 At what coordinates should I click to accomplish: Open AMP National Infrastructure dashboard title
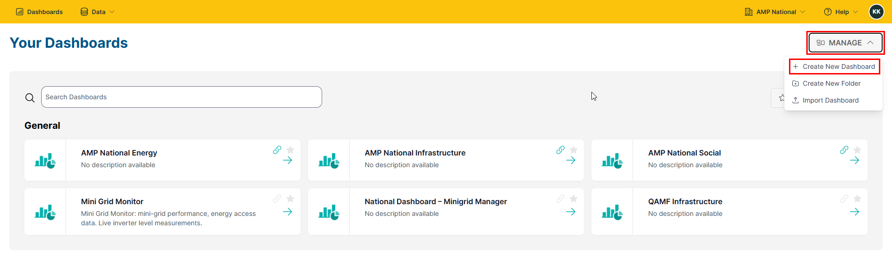(x=415, y=153)
